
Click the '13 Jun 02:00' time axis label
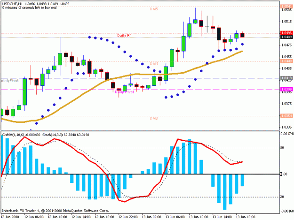151,217
